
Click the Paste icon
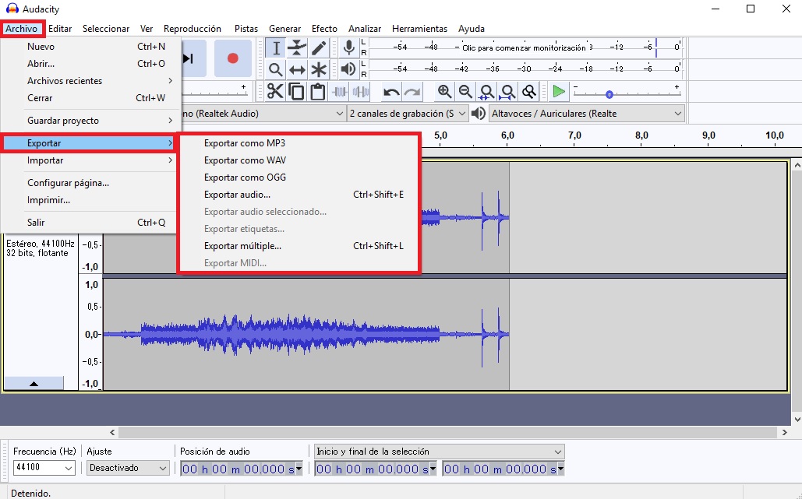[317, 91]
